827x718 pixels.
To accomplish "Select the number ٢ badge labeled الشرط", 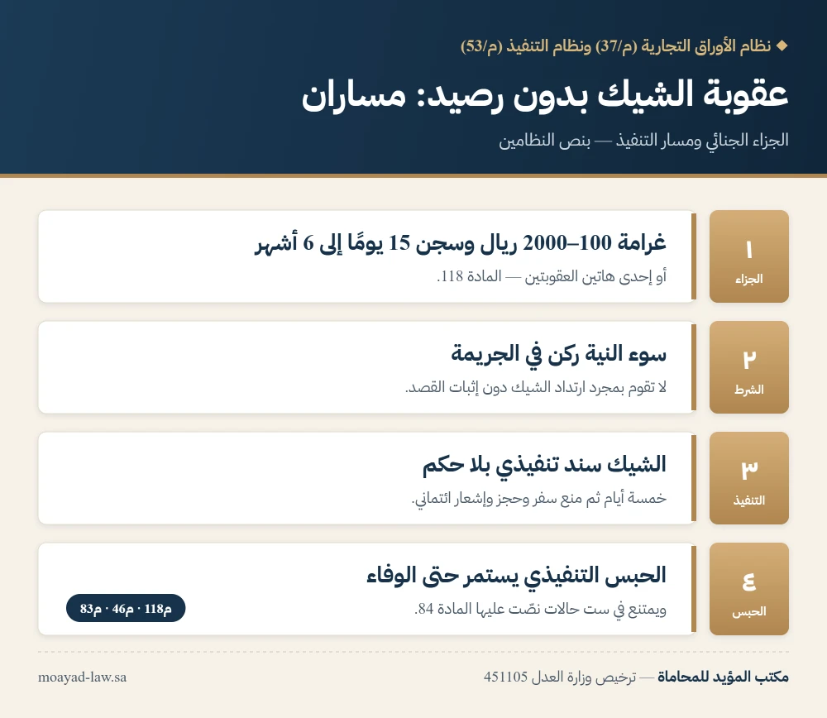I will pos(749,367).
